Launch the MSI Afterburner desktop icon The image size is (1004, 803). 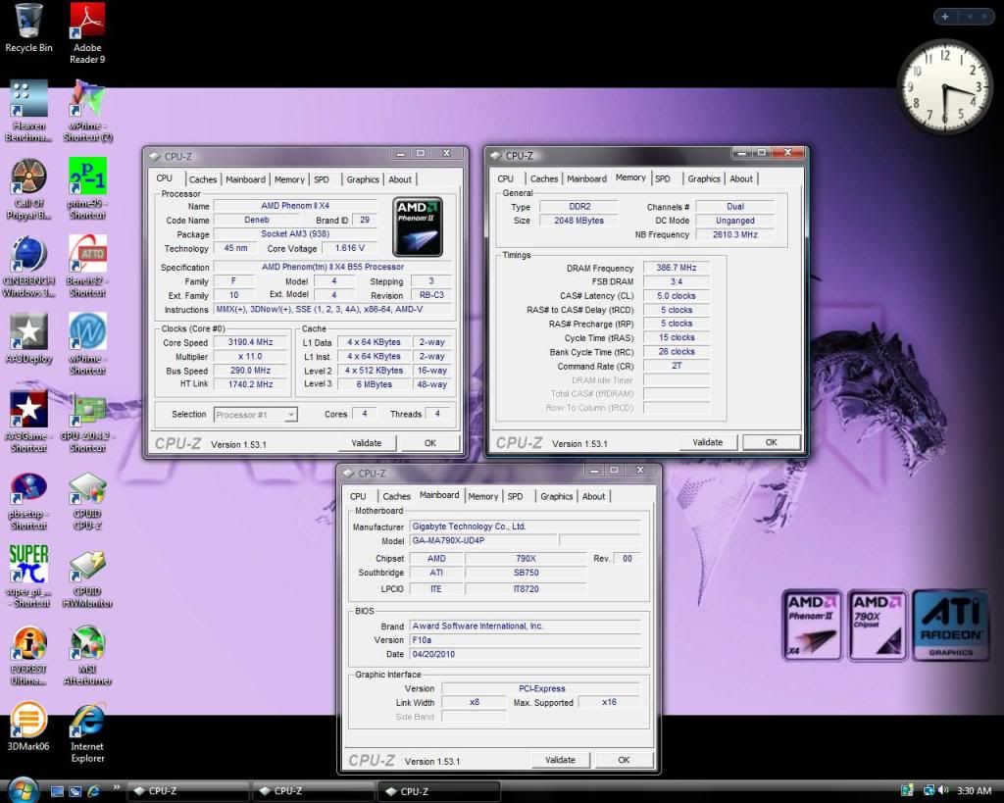[88, 645]
